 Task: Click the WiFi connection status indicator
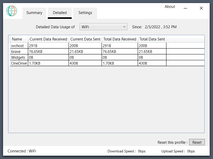tap(21, 151)
